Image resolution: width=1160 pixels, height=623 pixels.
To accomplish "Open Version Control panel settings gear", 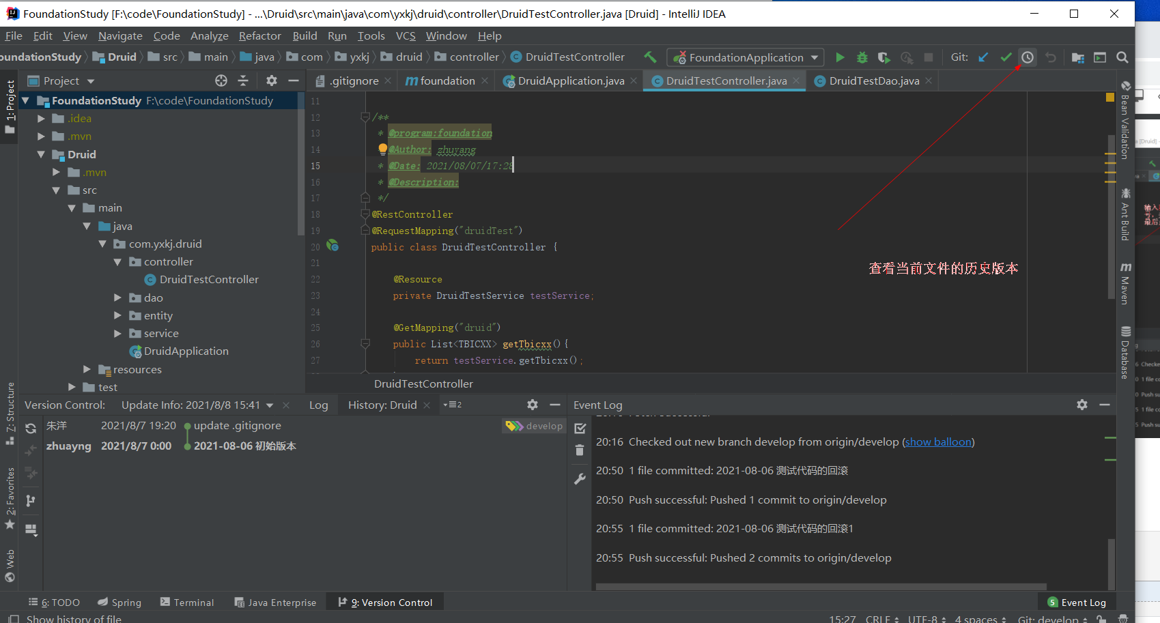I will click(x=533, y=405).
